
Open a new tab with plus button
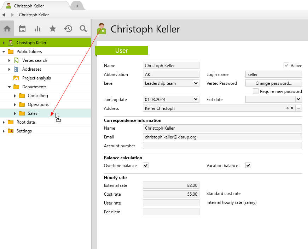pos(77,6)
